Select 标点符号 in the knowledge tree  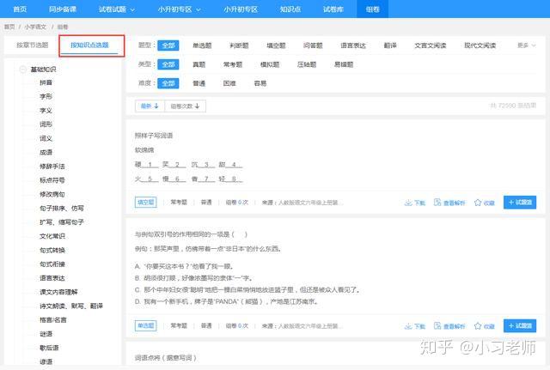[x=52, y=180]
